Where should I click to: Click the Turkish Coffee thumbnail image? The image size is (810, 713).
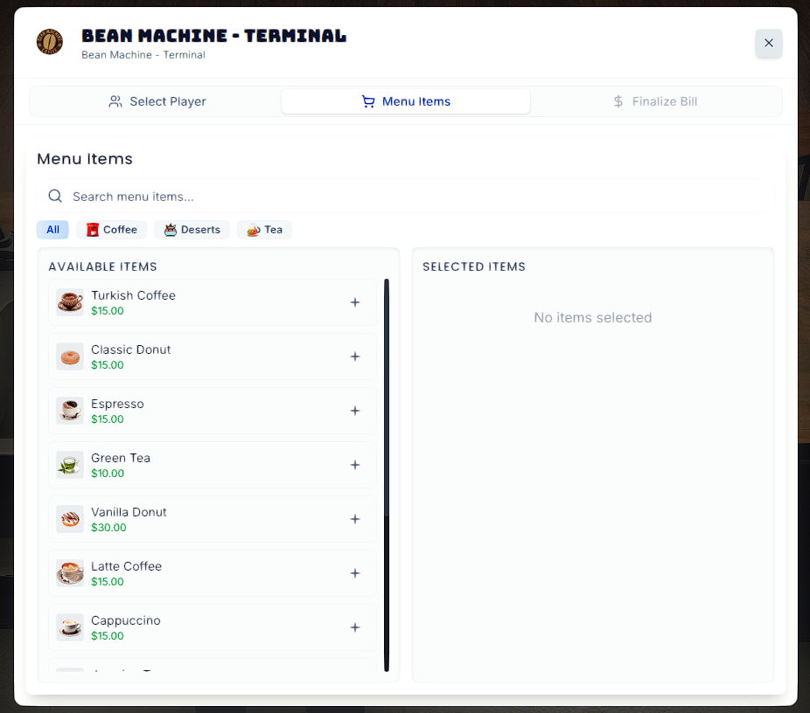[70, 302]
